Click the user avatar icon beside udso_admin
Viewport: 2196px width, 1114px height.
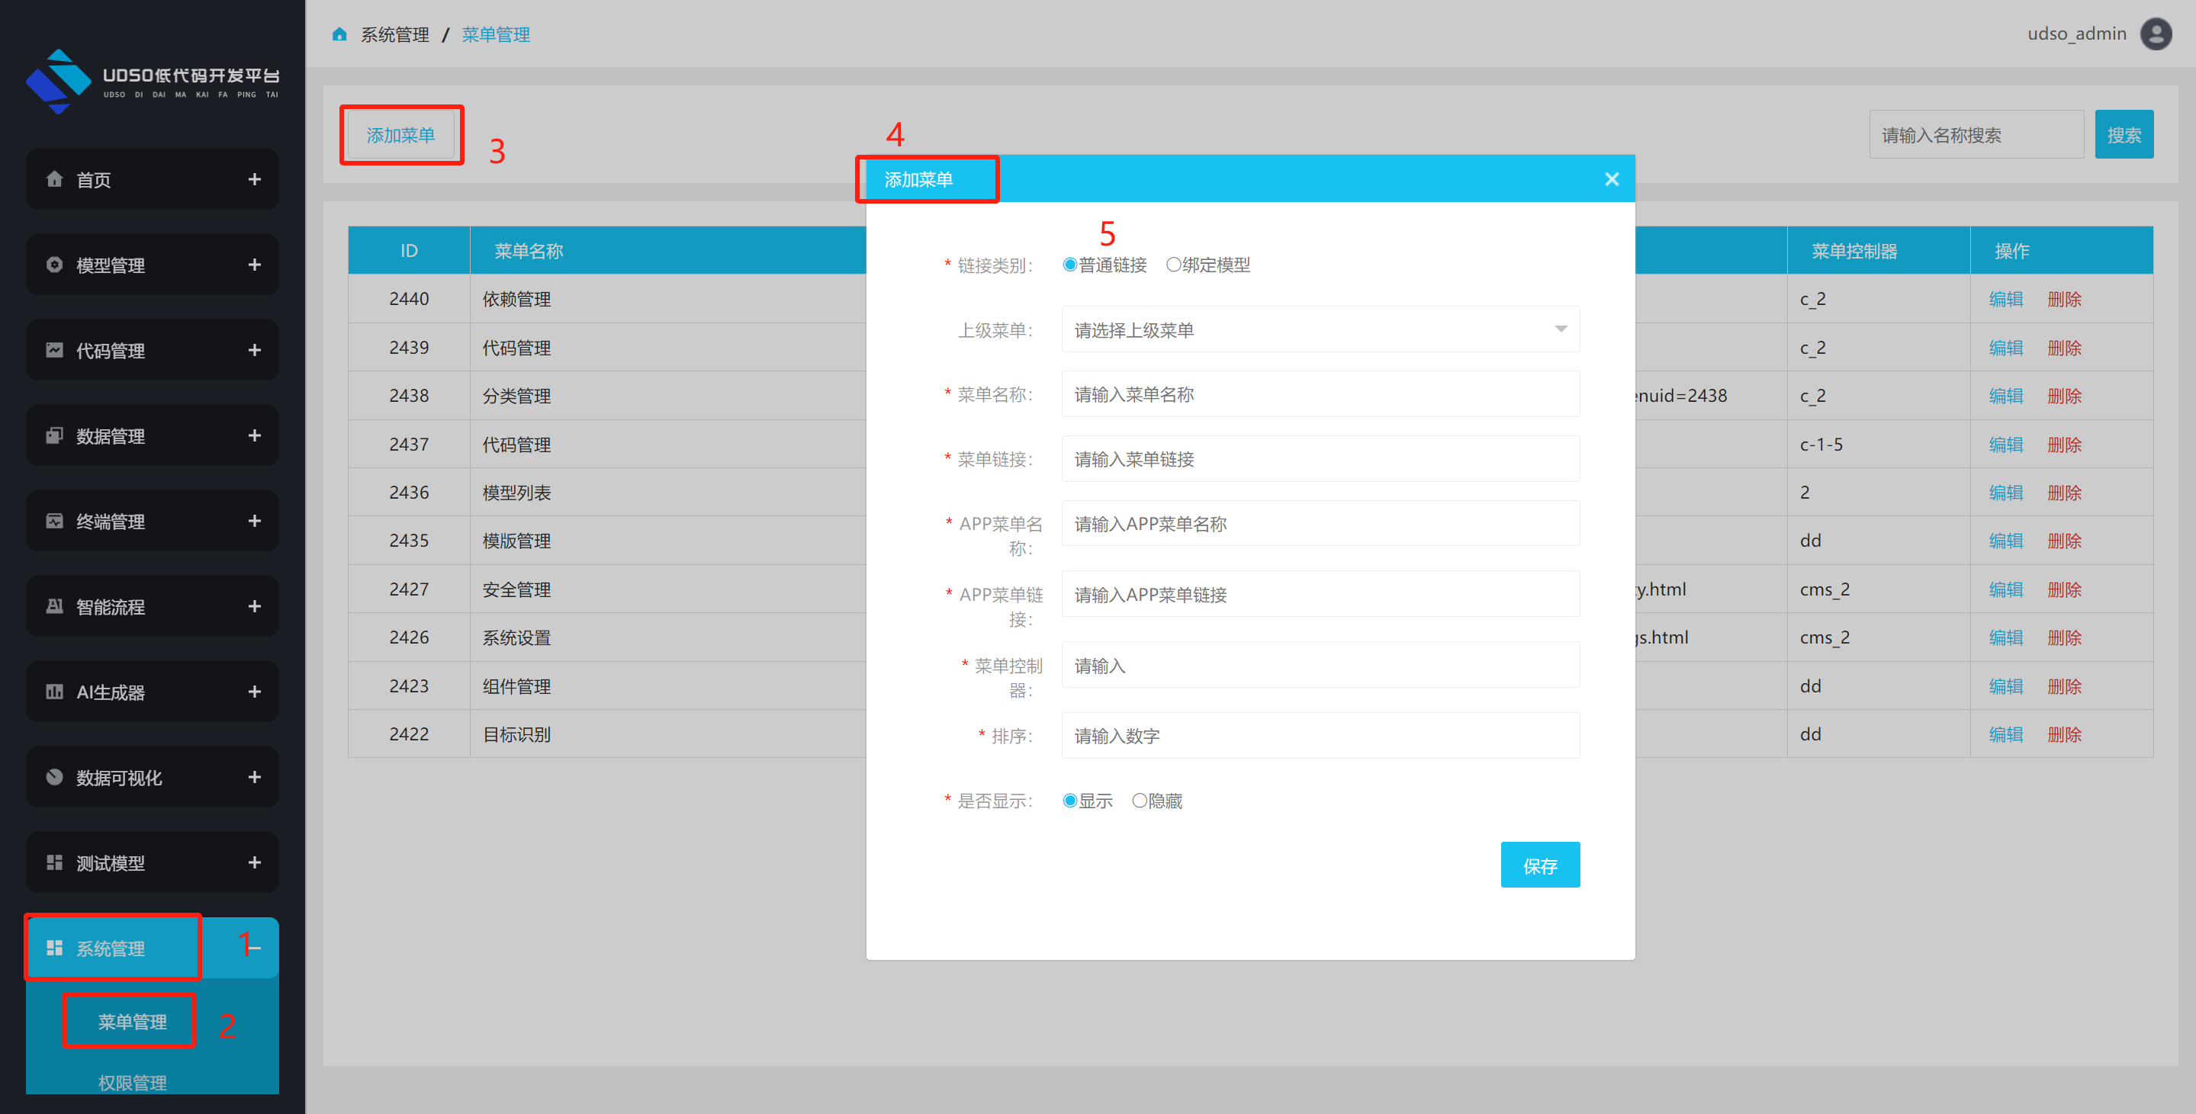pos(2156,34)
